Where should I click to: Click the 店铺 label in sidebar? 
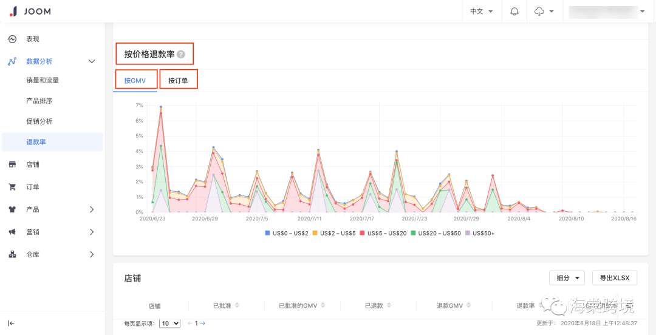point(33,165)
